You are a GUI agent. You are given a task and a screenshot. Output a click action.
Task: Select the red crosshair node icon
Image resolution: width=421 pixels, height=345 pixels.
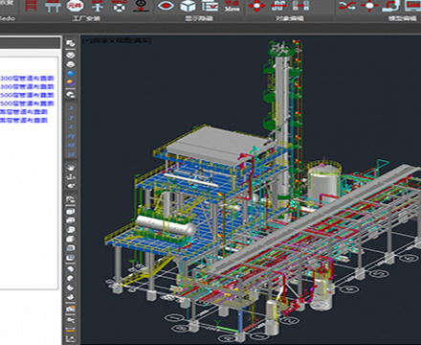coord(369,6)
